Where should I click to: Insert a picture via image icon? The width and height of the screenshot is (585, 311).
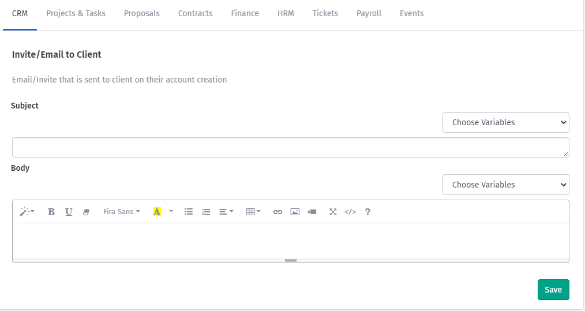click(x=295, y=212)
